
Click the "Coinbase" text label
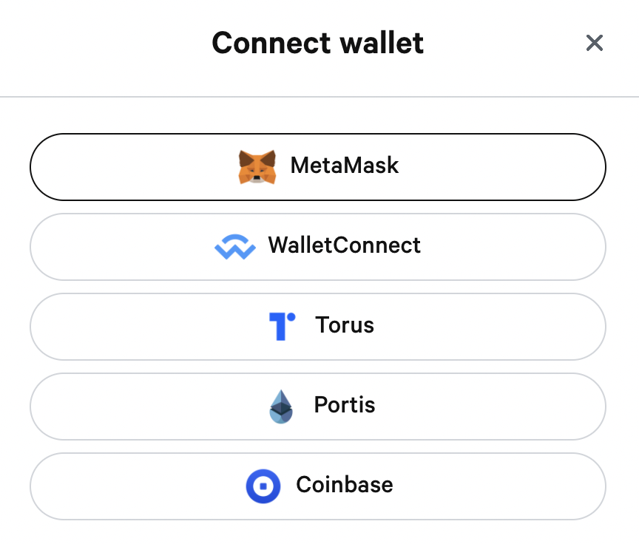coord(345,485)
